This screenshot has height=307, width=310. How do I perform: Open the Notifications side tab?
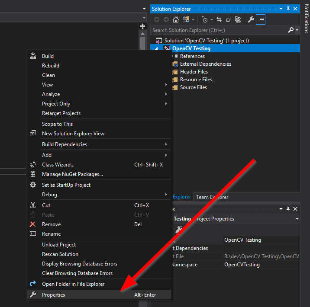coord(306,19)
